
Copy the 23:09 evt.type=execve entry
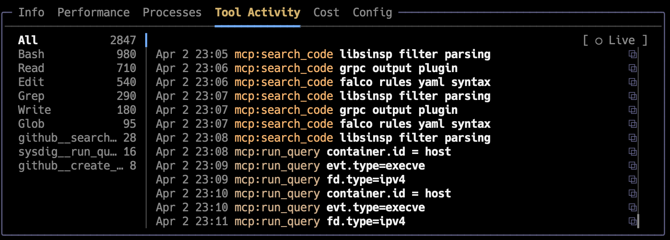pyautogui.click(x=633, y=165)
